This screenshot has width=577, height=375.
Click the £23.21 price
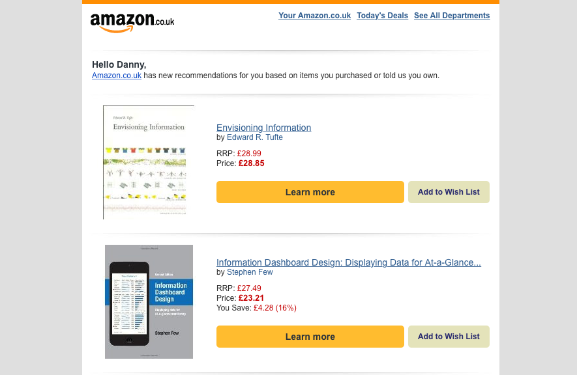click(252, 298)
